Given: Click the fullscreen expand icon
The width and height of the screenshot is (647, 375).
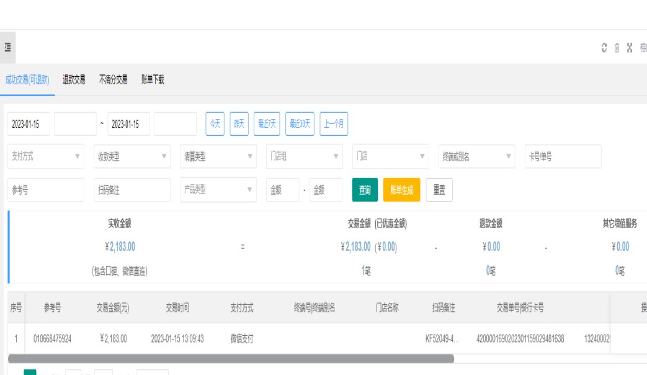Looking at the screenshot, I should tap(629, 48).
